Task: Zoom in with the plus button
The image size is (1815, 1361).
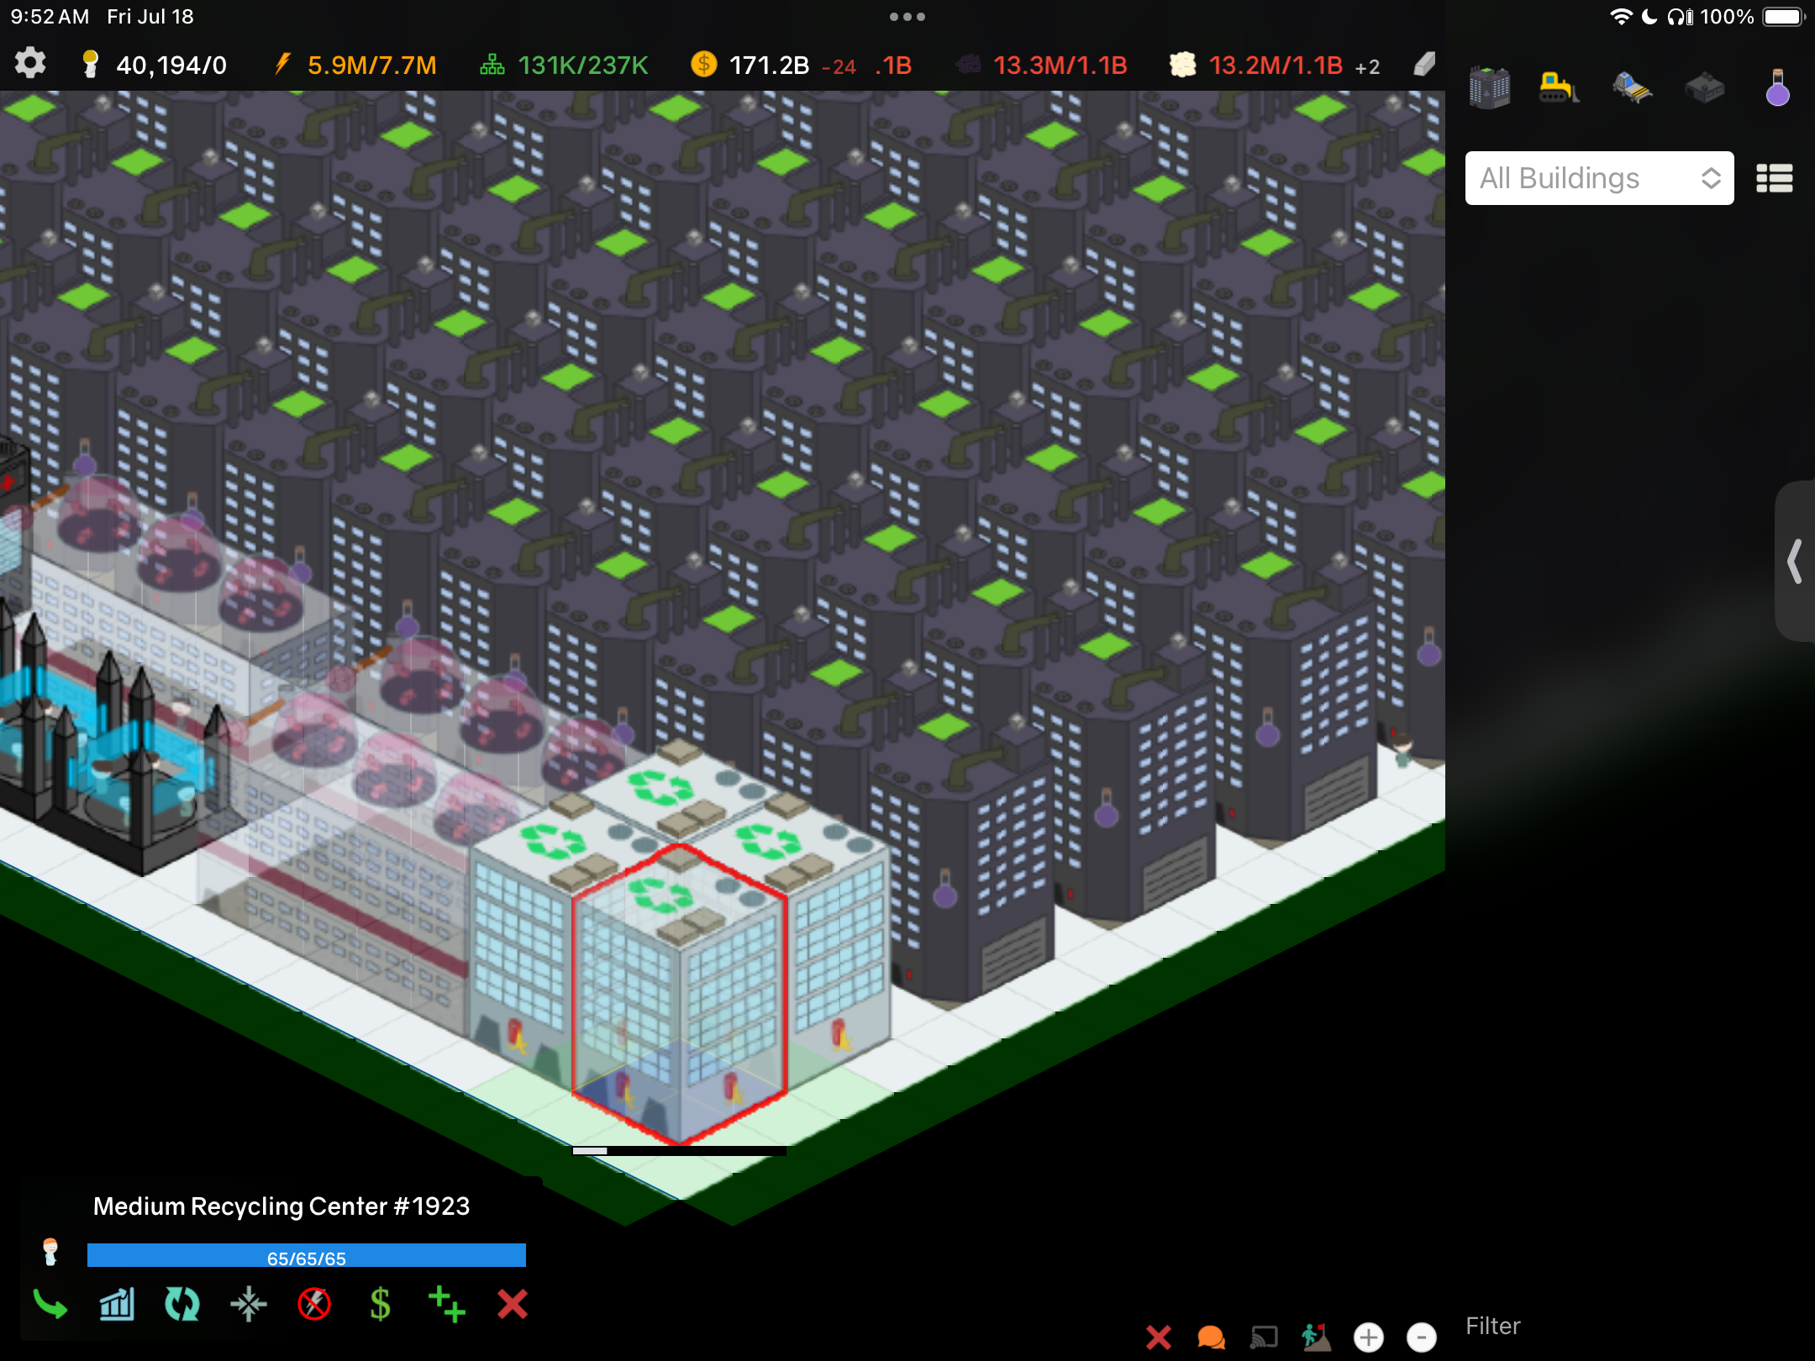Action: (1369, 1337)
